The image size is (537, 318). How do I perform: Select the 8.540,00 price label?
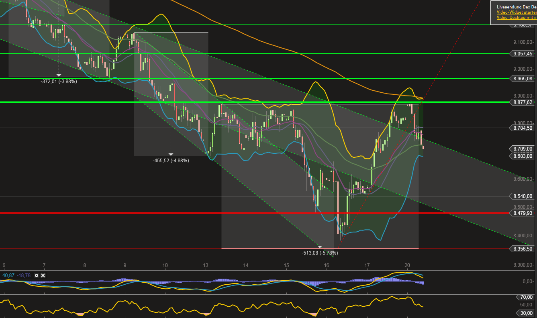click(x=523, y=196)
